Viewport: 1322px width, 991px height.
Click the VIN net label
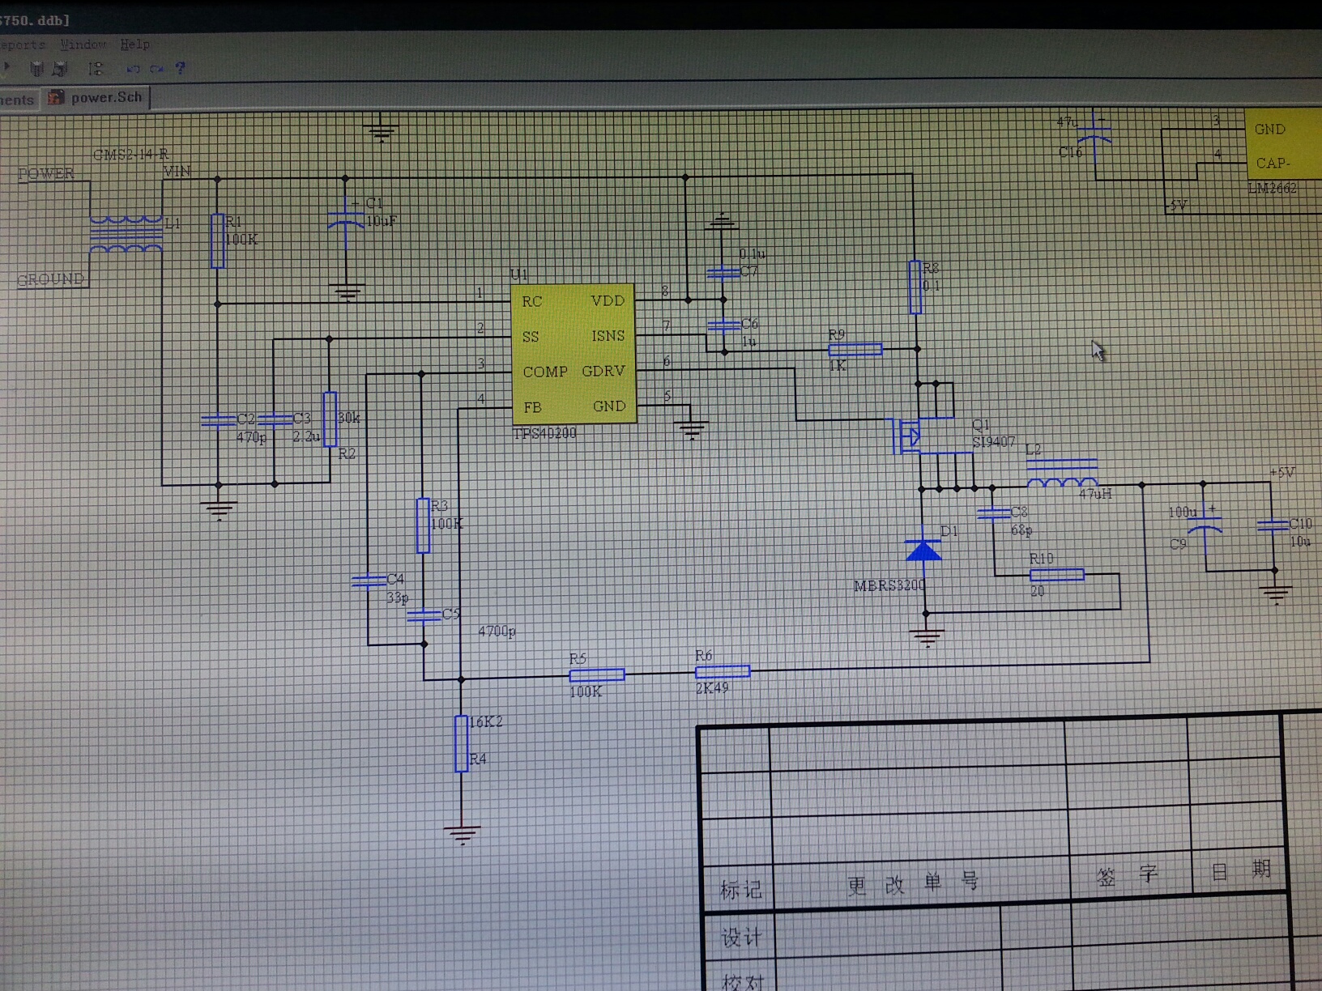pyautogui.click(x=177, y=171)
